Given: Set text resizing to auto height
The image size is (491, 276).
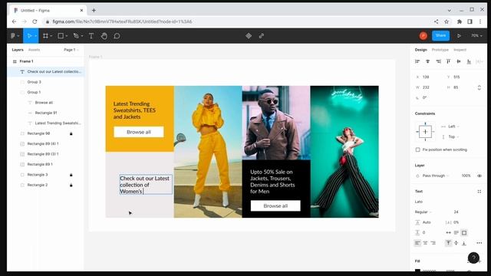Looking at the screenshot, I should pyautogui.click(x=456, y=232).
